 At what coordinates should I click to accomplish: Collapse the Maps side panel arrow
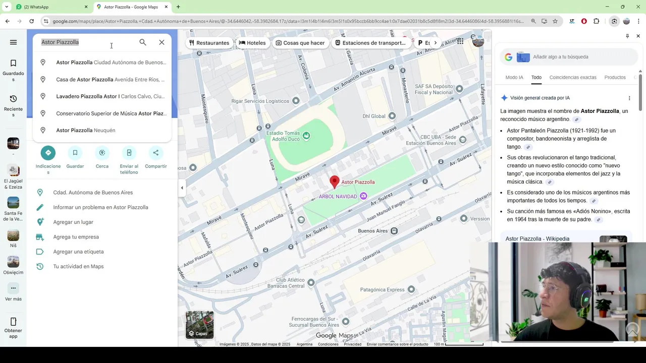point(182,188)
